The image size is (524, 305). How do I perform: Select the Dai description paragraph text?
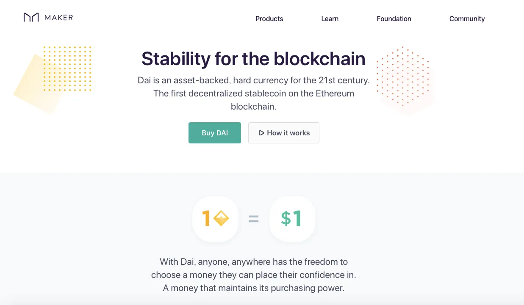[x=253, y=93]
